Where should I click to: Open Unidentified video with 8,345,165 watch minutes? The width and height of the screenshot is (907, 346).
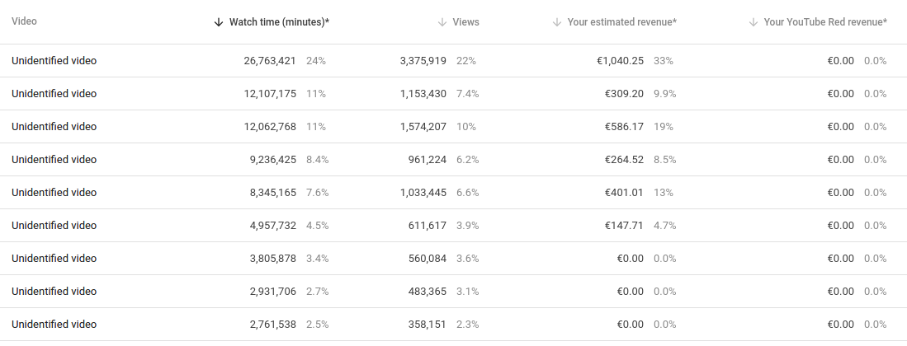[x=54, y=193]
